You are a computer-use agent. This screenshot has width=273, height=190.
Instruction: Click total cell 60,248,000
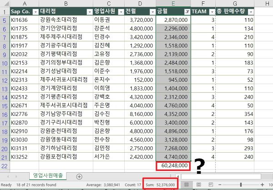pos(173,165)
